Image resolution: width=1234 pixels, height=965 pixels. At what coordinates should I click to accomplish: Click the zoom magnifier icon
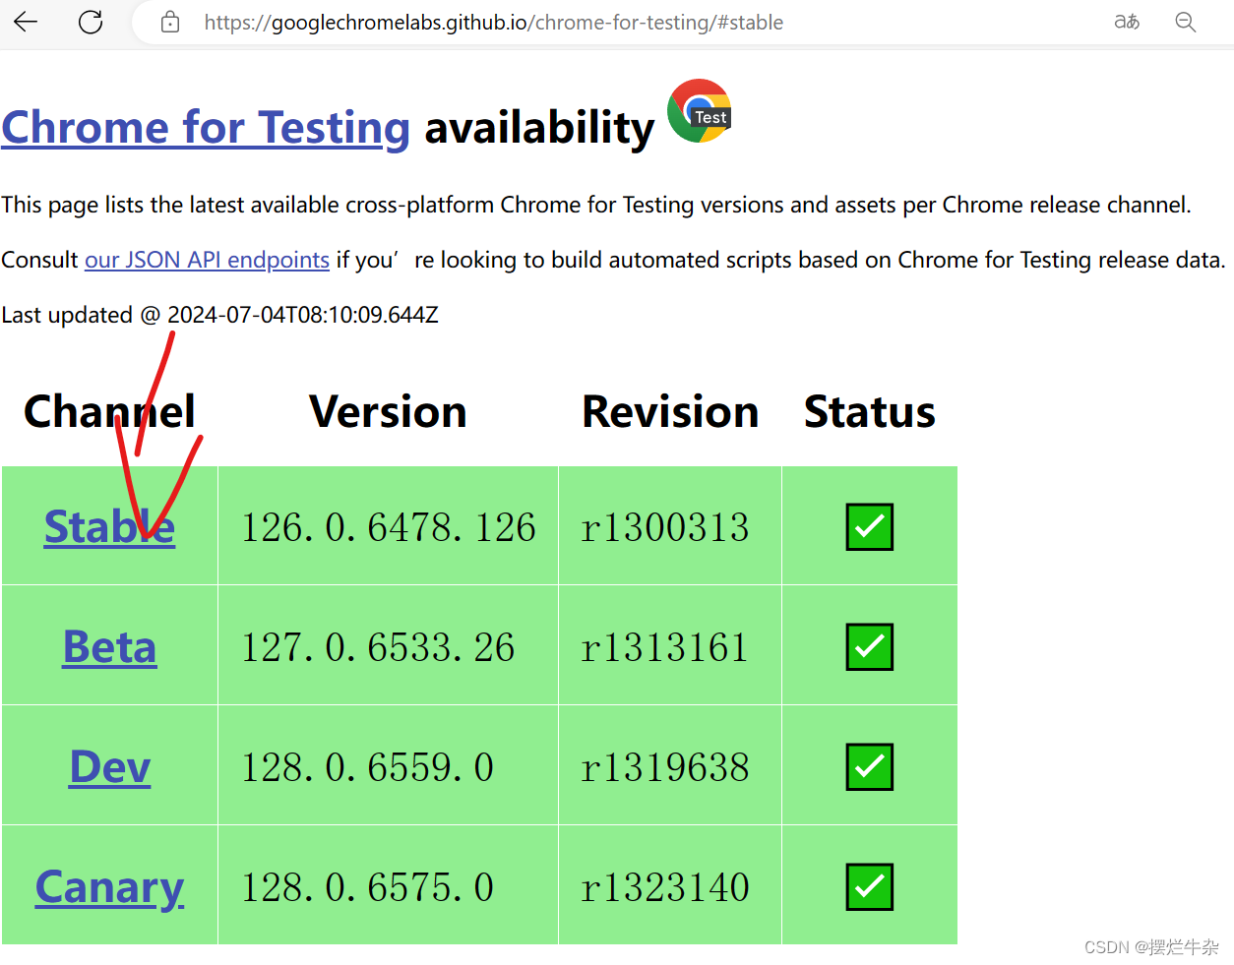[x=1186, y=22]
